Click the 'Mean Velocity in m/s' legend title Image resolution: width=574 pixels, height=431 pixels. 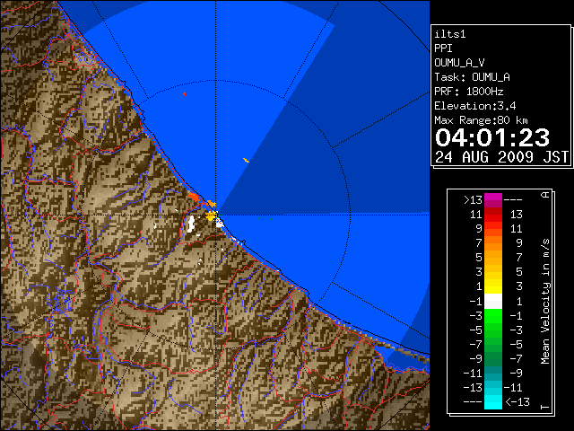[x=545, y=302]
